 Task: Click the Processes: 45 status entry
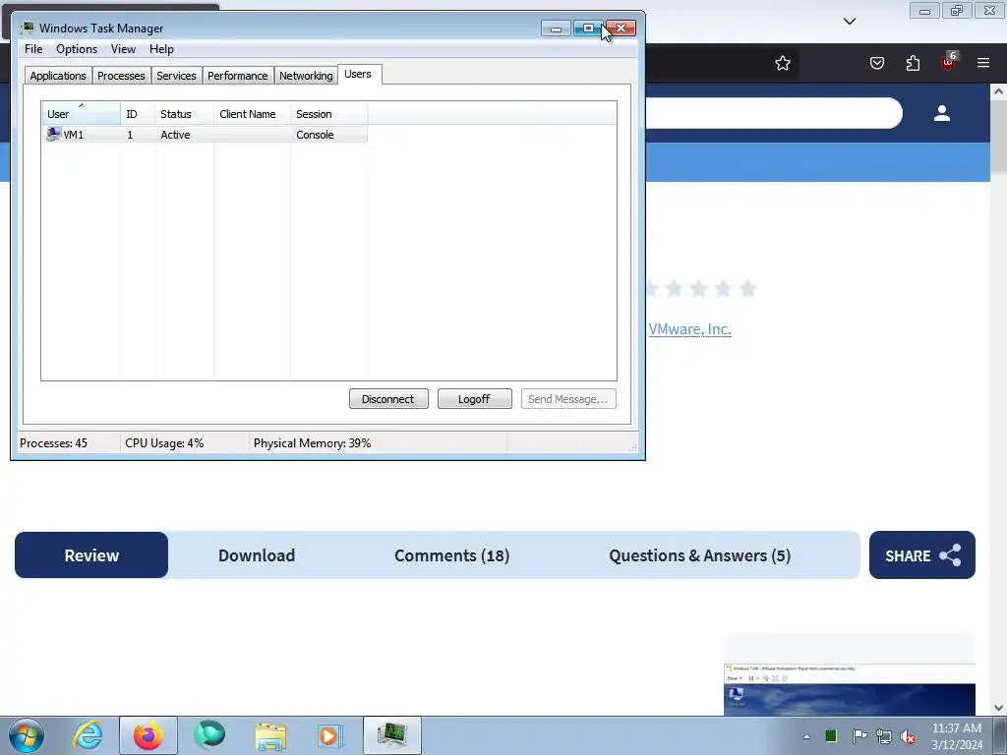point(53,443)
